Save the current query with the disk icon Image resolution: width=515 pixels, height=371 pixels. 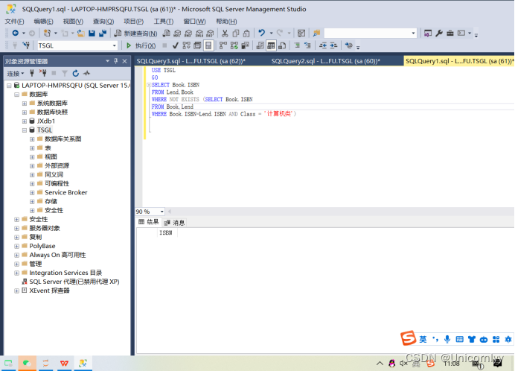pyautogui.click(x=92, y=33)
